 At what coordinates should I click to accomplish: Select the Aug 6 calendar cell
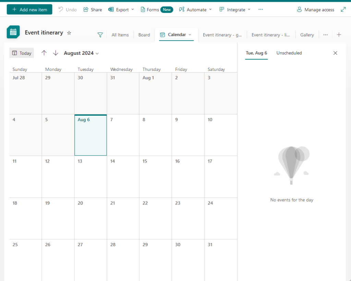pos(90,135)
